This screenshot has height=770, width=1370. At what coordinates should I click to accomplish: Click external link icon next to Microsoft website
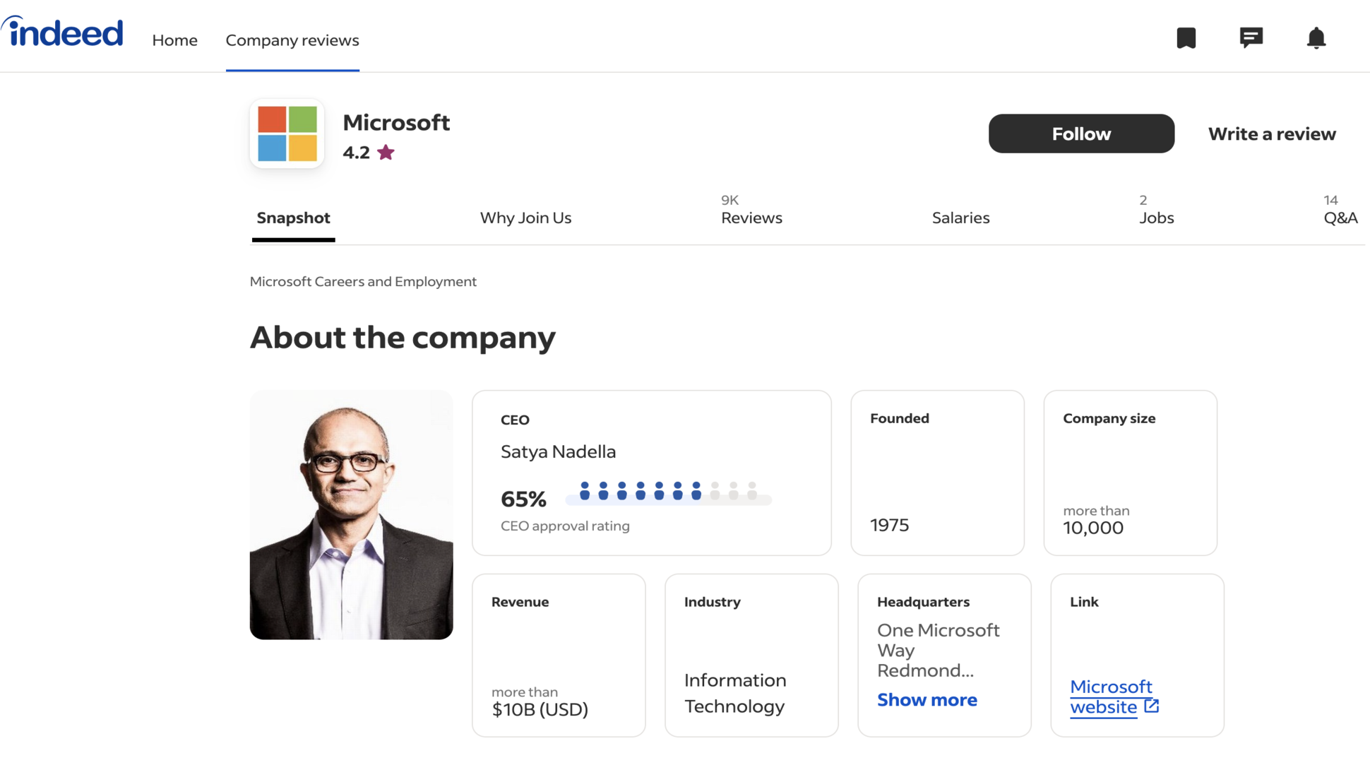pyautogui.click(x=1152, y=706)
